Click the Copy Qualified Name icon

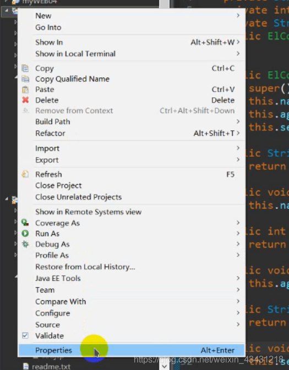[25, 79]
